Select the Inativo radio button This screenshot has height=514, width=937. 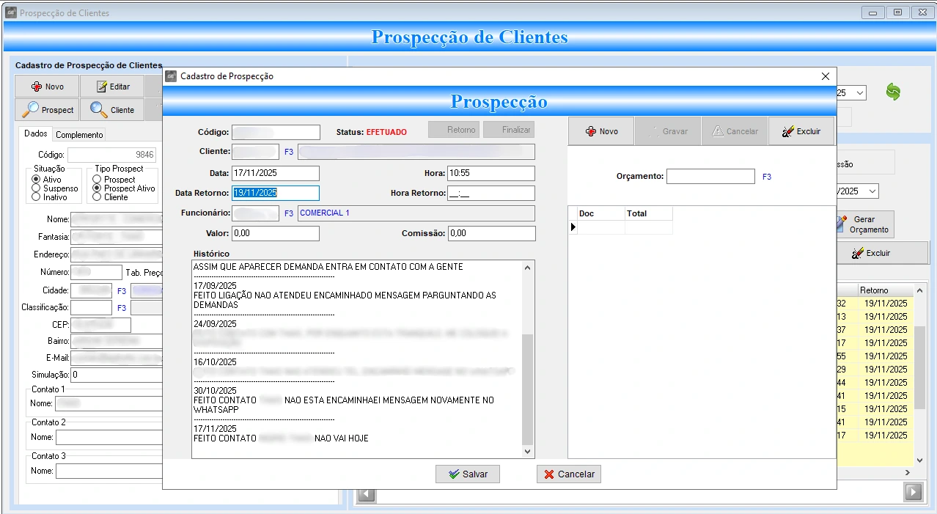coord(35,197)
